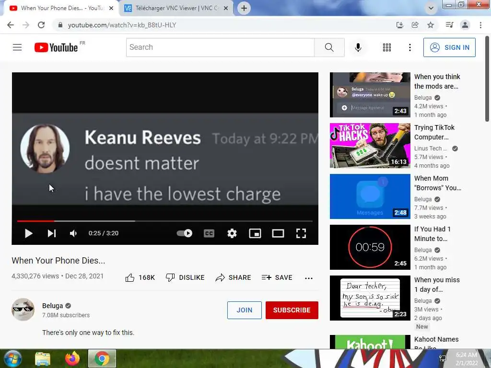The width and height of the screenshot is (491, 368).
Task: Bookmark this page with the star
Action: tap(431, 25)
